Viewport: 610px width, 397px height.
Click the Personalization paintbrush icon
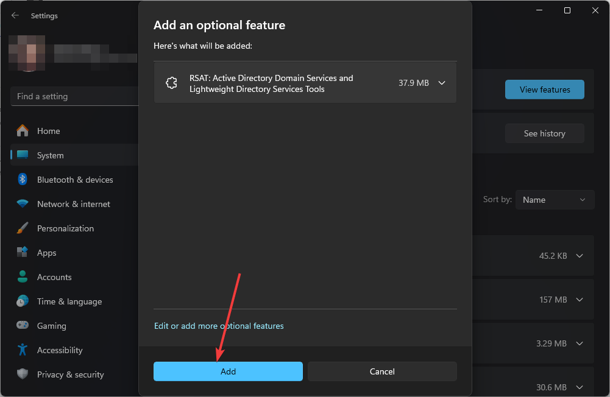[x=23, y=228]
